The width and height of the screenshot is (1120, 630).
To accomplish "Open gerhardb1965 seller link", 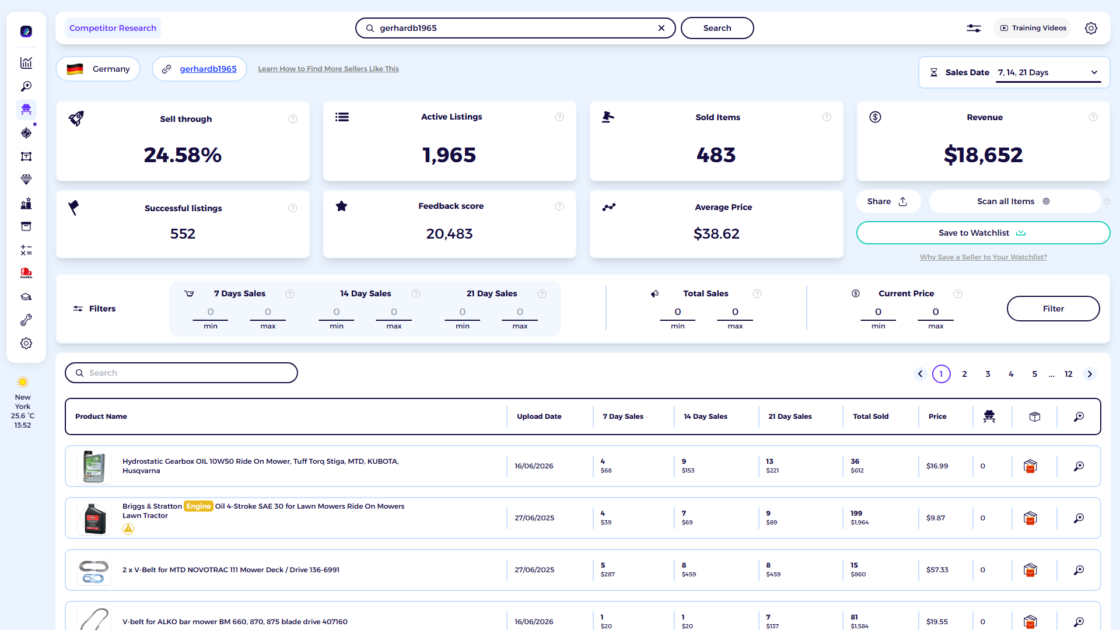I will (208, 69).
